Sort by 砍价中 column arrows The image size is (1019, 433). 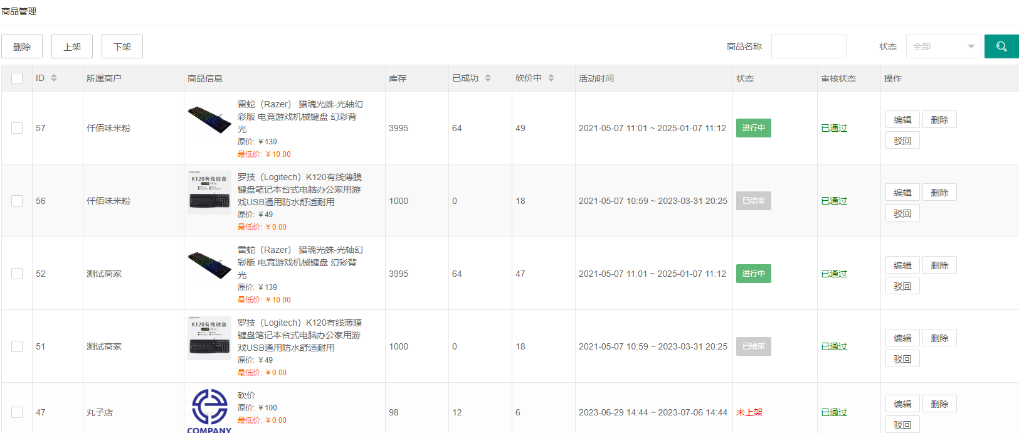point(551,78)
